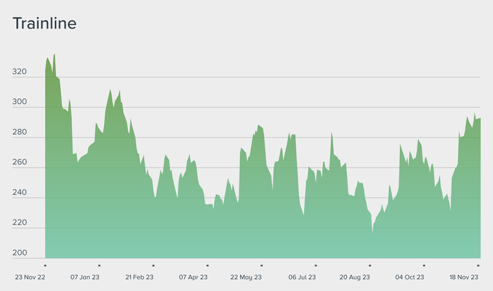The height and width of the screenshot is (291, 493).
Task: Click the 21 Feb 23 date label
Action: 140,277
